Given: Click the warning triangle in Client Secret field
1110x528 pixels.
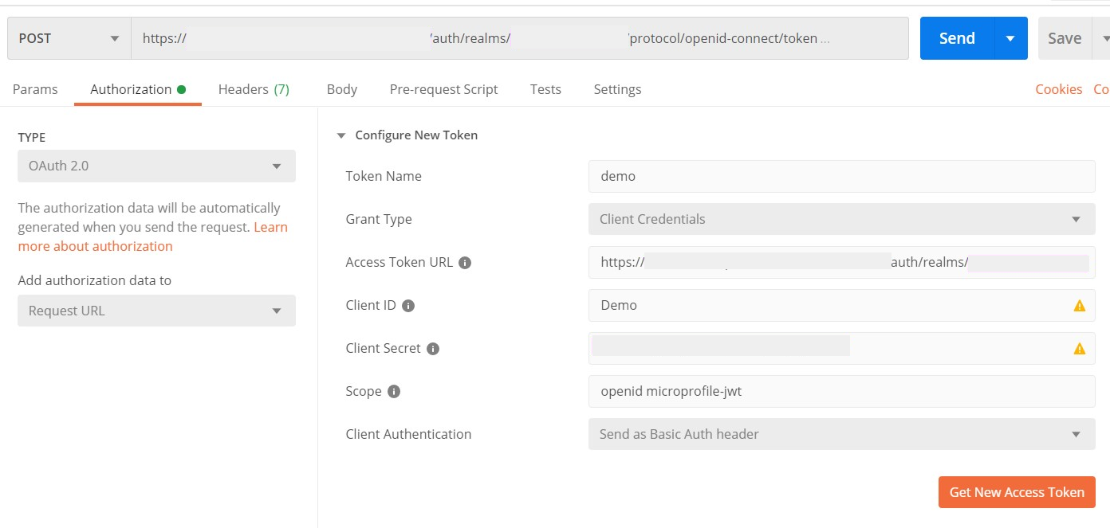Looking at the screenshot, I should (1080, 349).
